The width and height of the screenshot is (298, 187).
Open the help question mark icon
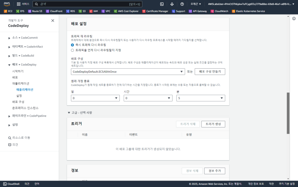tap(182, 4)
